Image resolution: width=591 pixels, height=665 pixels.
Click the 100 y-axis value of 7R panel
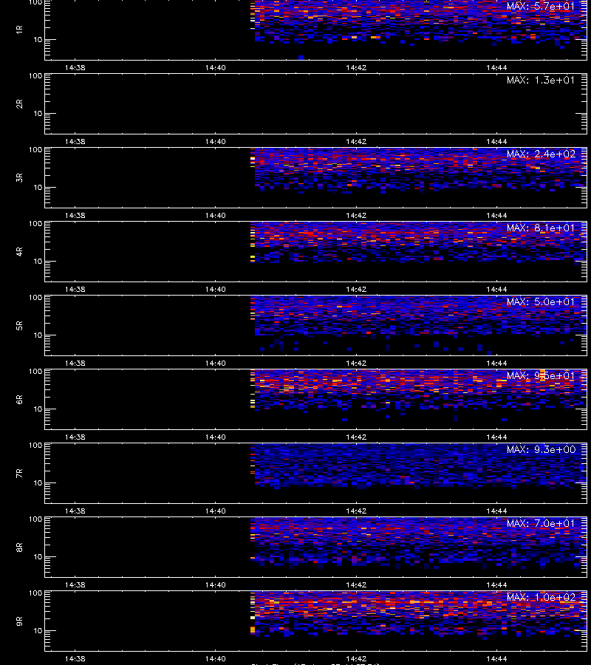(35, 446)
